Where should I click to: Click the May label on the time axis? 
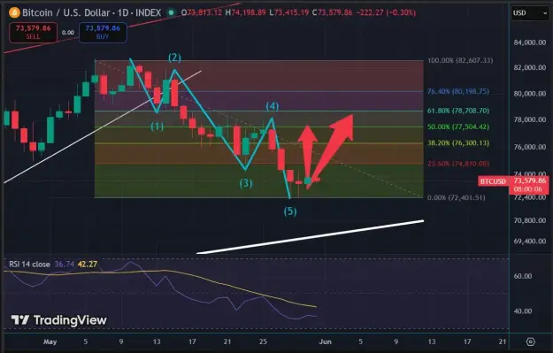tap(50, 341)
